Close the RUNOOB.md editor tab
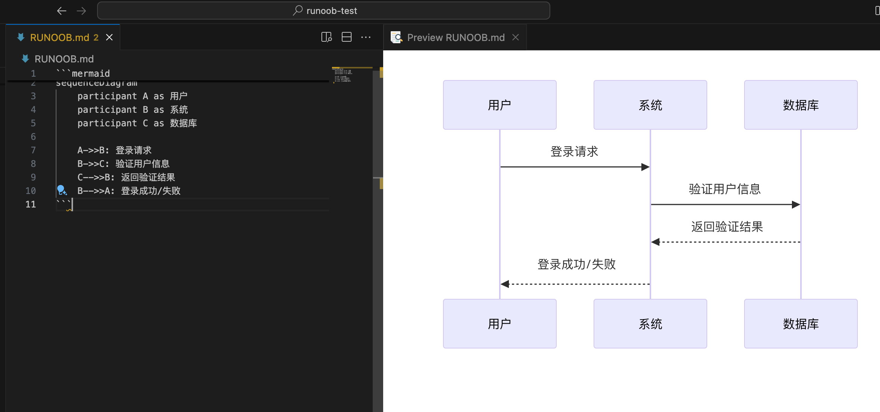This screenshot has height=412, width=880. point(109,37)
